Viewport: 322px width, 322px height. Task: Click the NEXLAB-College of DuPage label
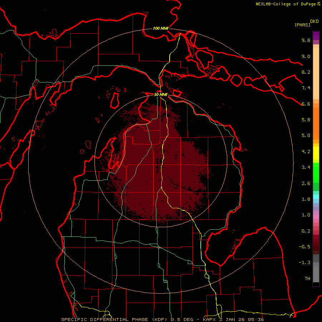coord(286,4)
